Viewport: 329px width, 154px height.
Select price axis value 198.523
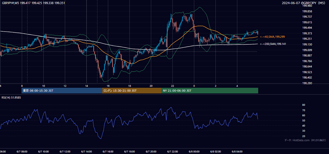[x=307, y=72]
